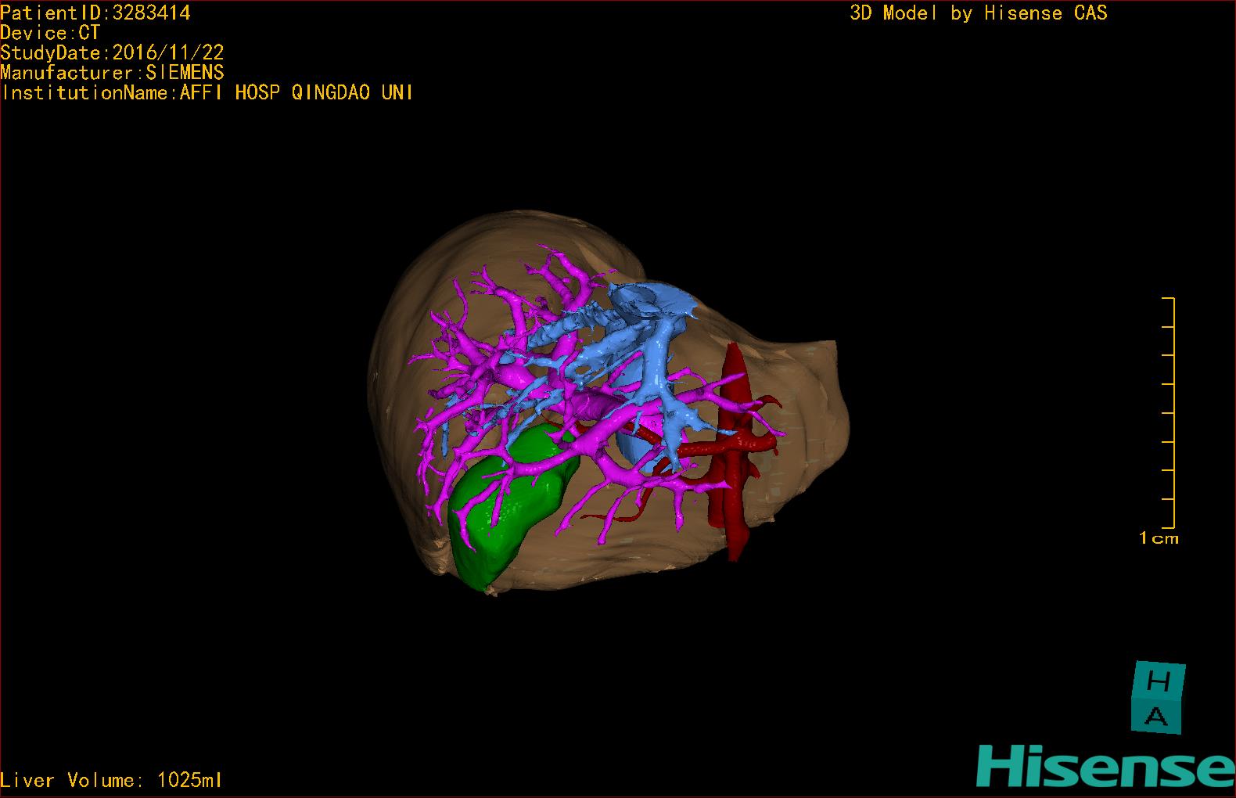Click the "1cm" scale label
Viewport: 1236px width, 798px height.
(x=1159, y=538)
